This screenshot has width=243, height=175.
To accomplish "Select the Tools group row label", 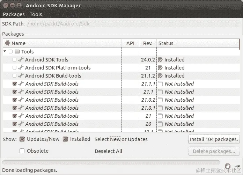I will point(28,51).
